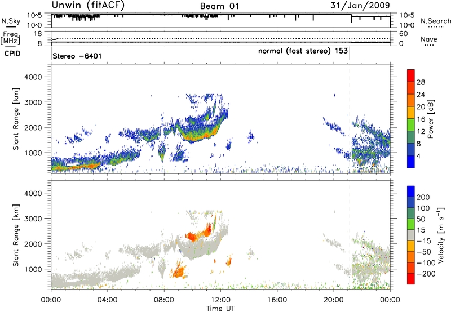This screenshot has height=312, width=451.
Task: Click the '-15' value on Velocity colorbar
Action: pos(424,241)
